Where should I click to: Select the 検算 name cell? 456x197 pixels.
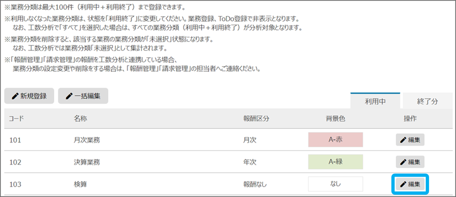(80, 184)
